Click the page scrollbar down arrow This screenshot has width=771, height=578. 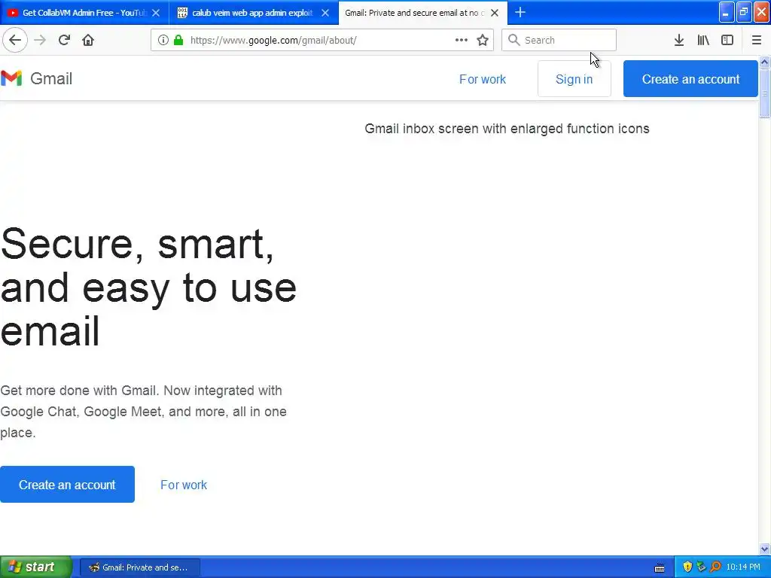point(765,549)
